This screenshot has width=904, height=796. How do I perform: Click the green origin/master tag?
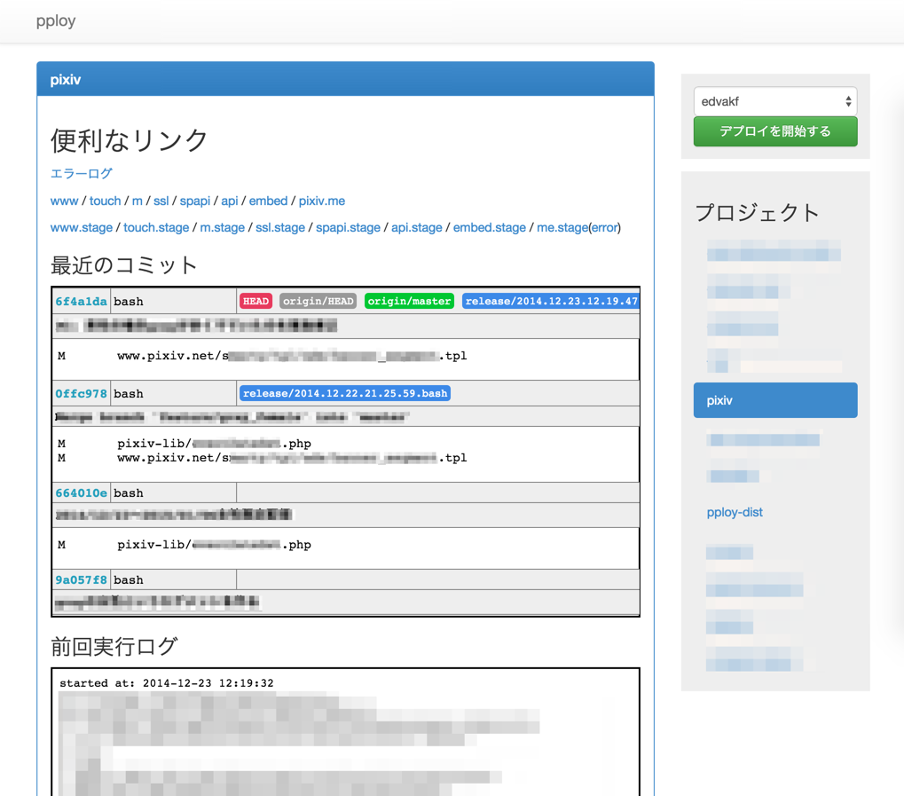click(x=409, y=301)
